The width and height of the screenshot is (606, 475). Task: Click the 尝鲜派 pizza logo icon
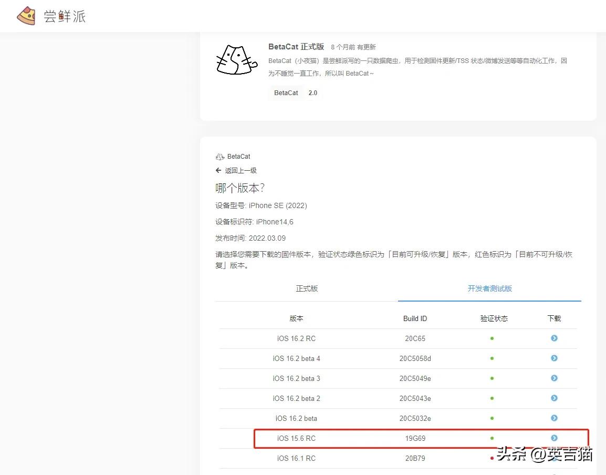tap(26, 16)
